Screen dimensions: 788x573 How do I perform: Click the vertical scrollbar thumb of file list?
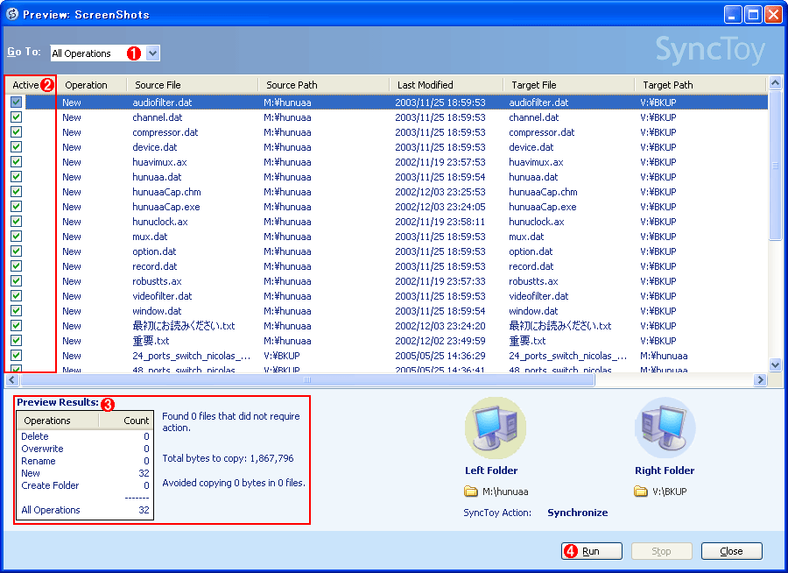click(x=775, y=166)
